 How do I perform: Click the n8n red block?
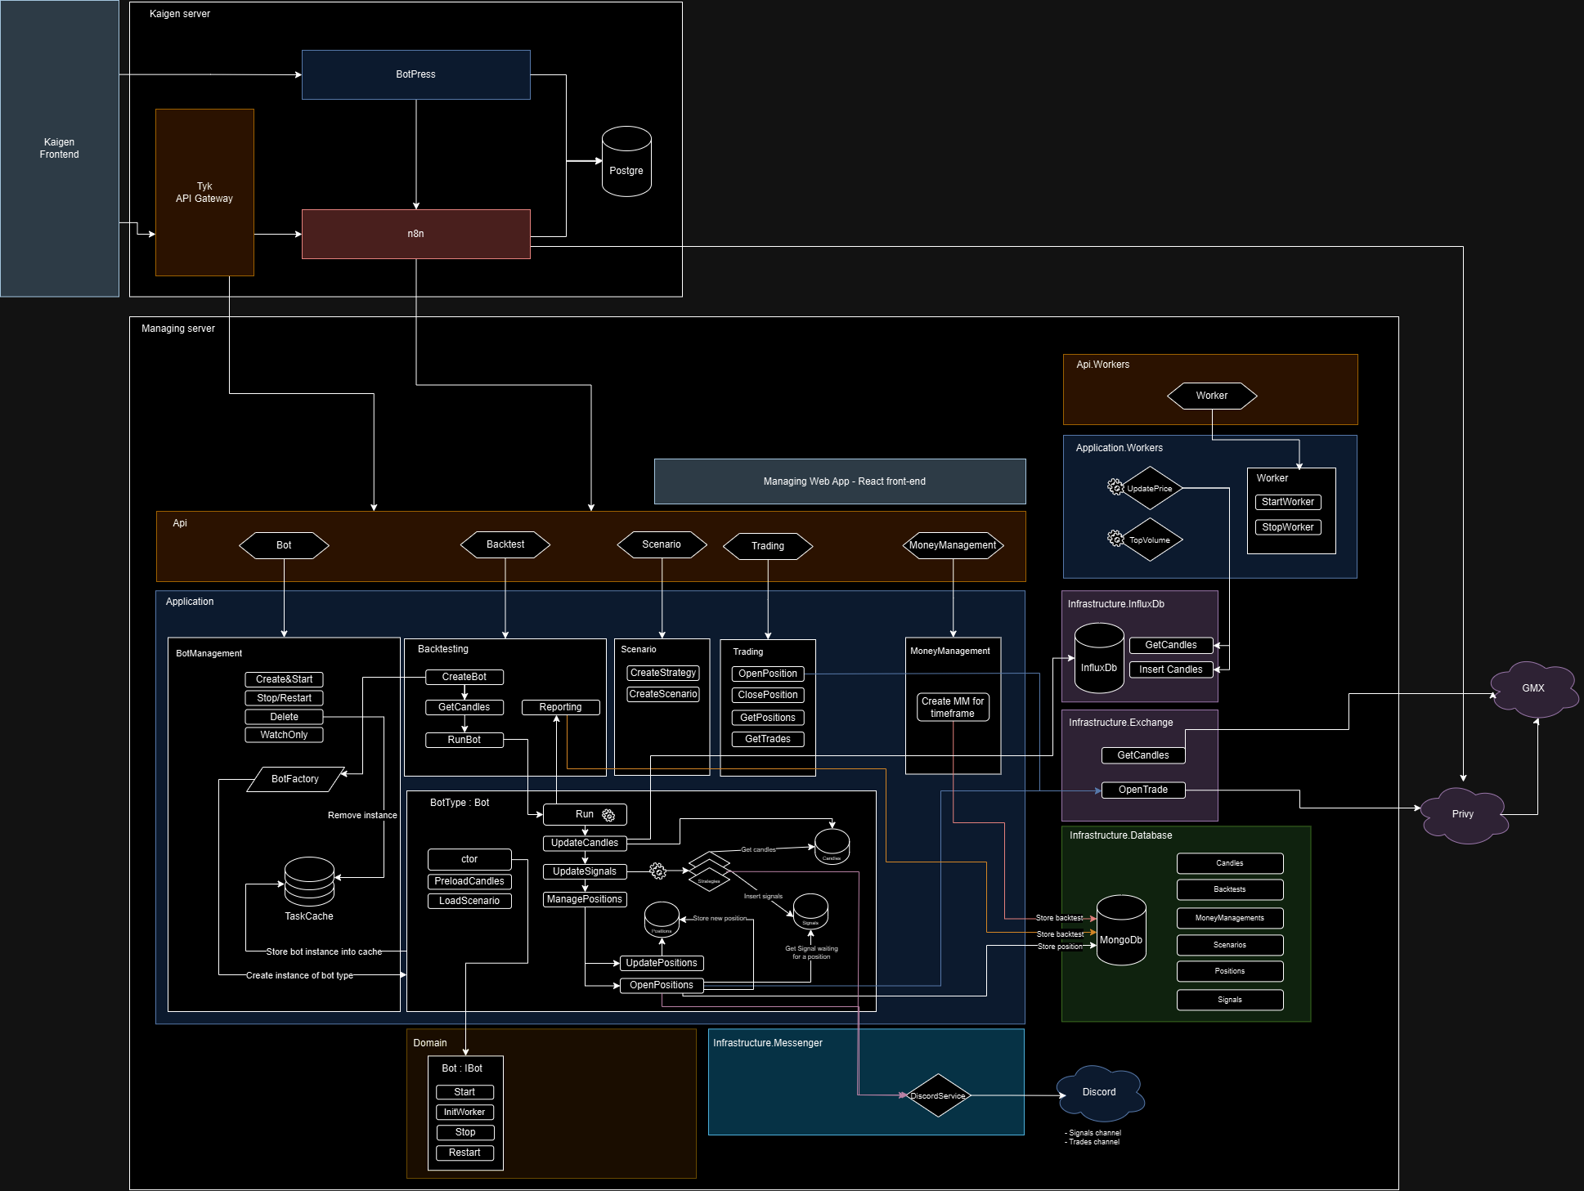coord(415,234)
